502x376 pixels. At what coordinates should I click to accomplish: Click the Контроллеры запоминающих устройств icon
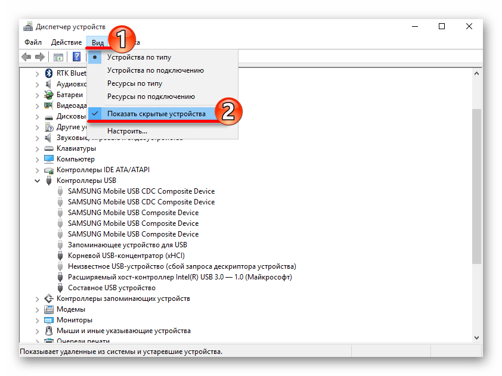pos(49,299)
